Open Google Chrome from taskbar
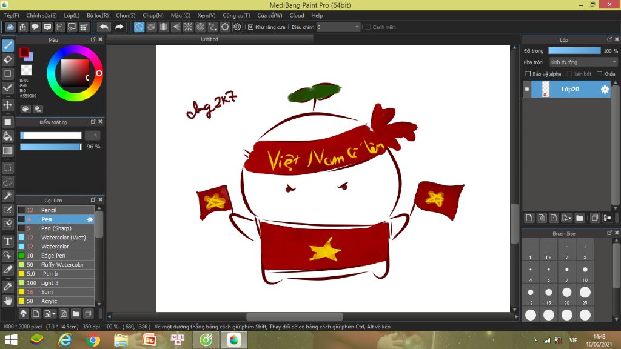 tap(93, 340)
